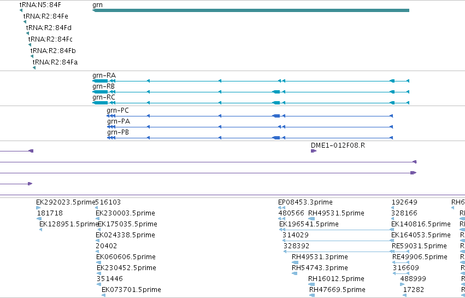Select the grn-RB transcript label
The height and width of the screenshot is (298, 465).
coord(103,86)
